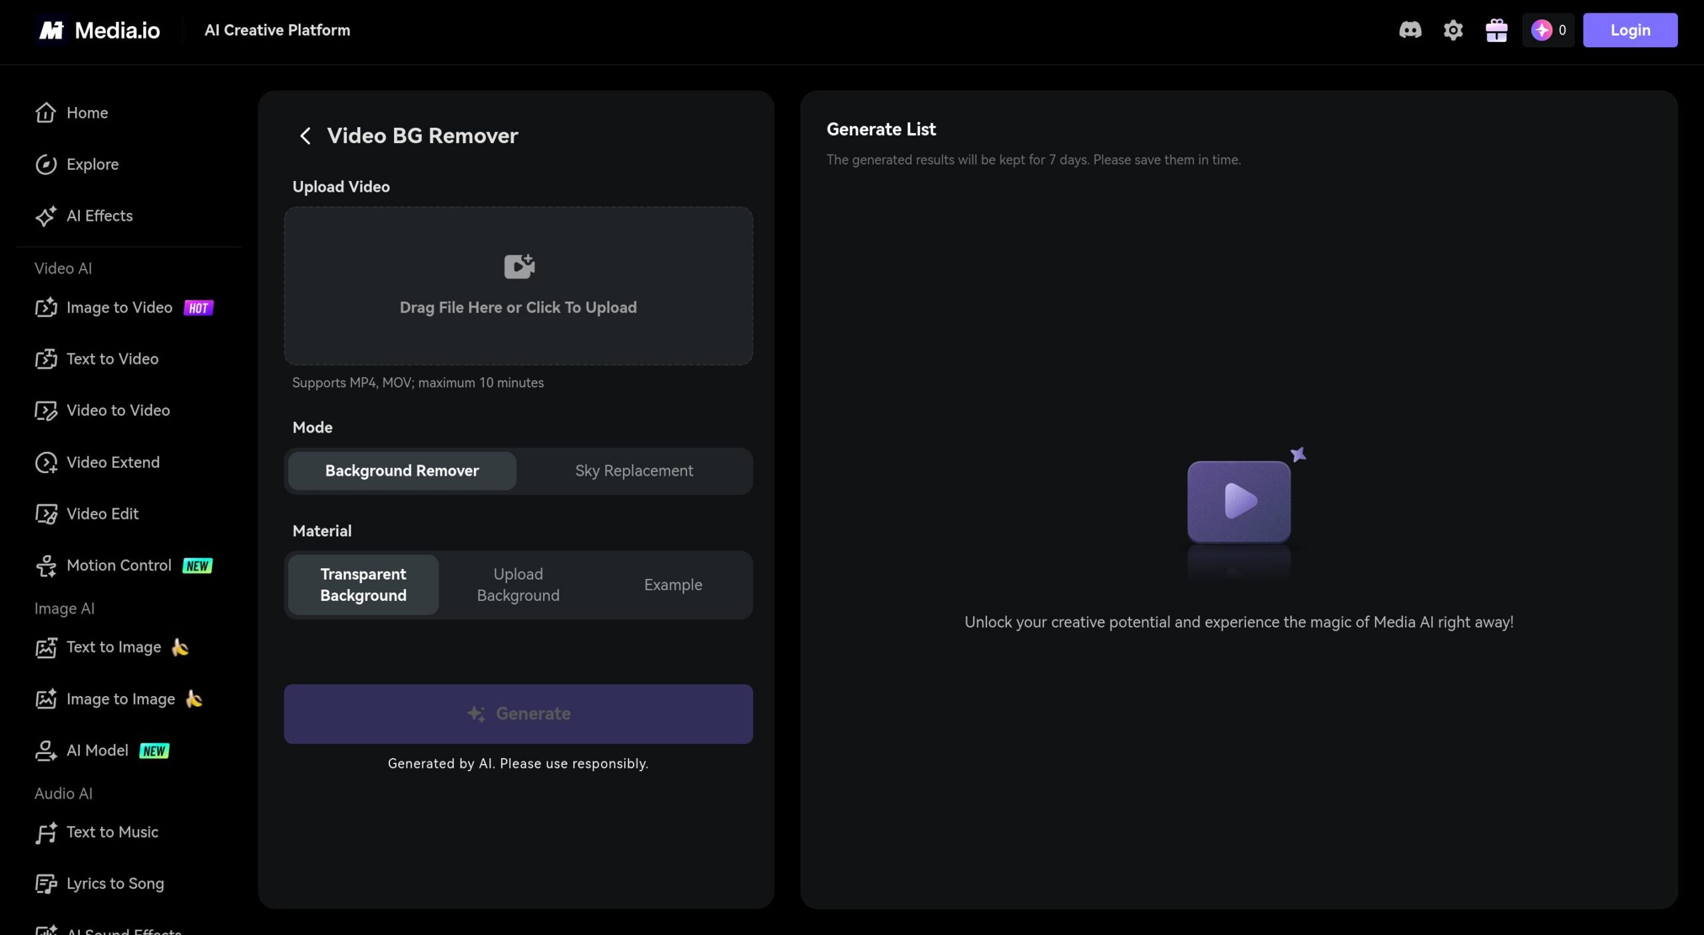Open AI Effects from sidebar
The height and width of the screenshot is (935, 1704).
pos(99,216)
